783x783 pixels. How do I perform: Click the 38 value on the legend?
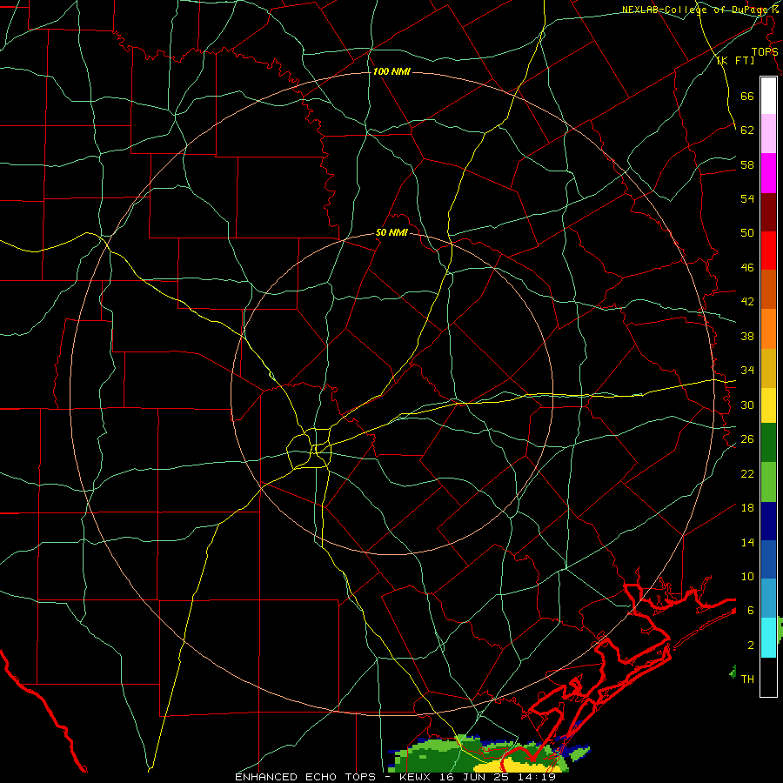click(747, 336)
